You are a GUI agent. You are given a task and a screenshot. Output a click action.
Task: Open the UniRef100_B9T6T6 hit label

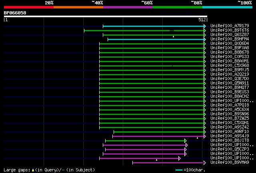pyautogui.click(x=230, y=30)
